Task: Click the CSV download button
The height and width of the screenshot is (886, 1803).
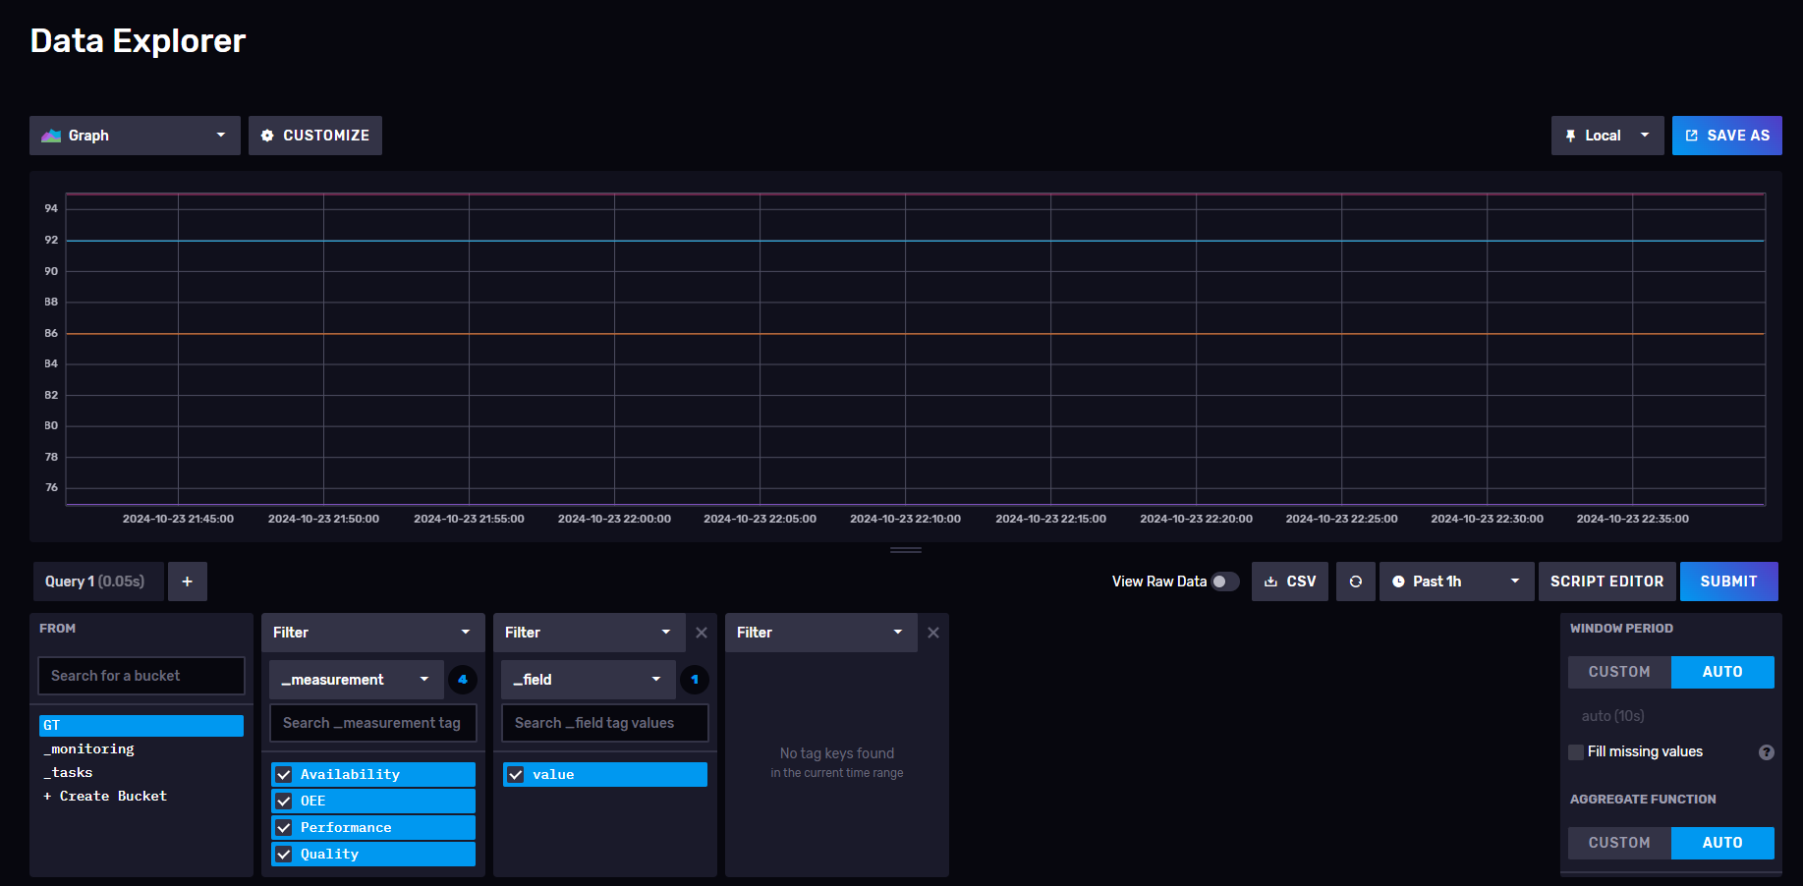Action: pos(1290,581)
